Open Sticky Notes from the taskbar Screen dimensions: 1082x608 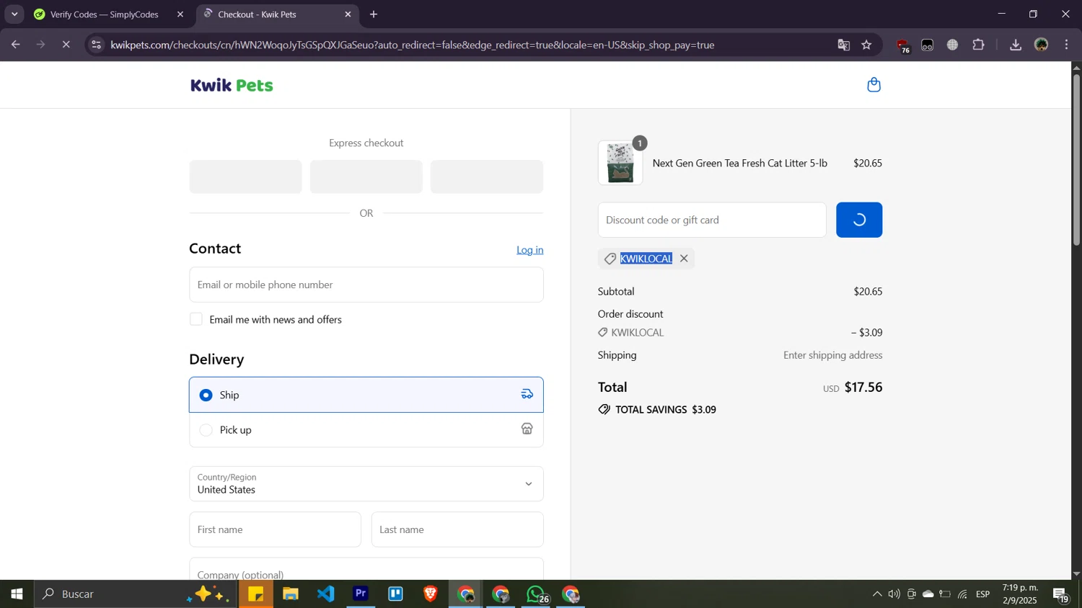pyautogui.click(x=256, y=594)
